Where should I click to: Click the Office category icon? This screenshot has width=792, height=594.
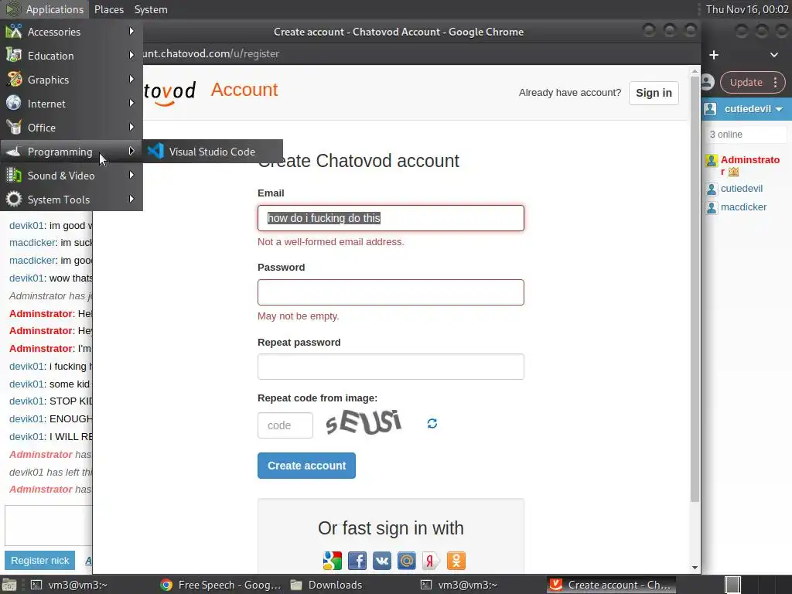pyautogui.click(x=14, y=128)
